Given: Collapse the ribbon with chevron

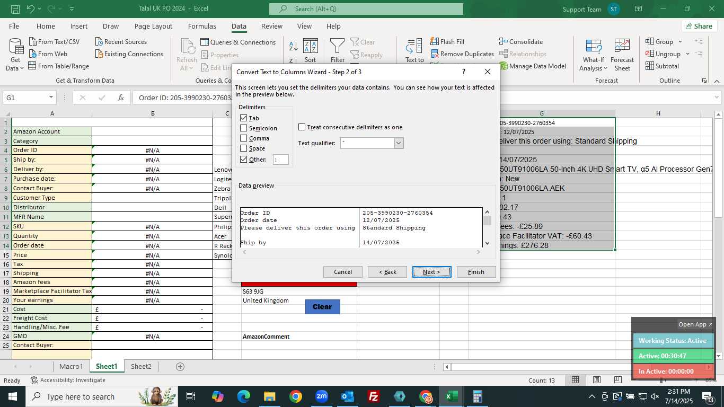Looking at the screenshot, I should 717,81.
